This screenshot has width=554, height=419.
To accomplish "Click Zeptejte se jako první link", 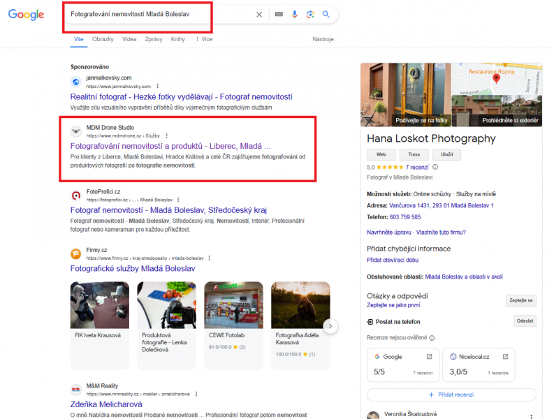I will [x=393, y=305].
